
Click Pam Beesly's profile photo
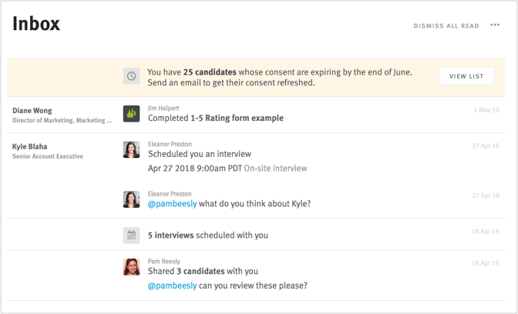pos(132,267)
